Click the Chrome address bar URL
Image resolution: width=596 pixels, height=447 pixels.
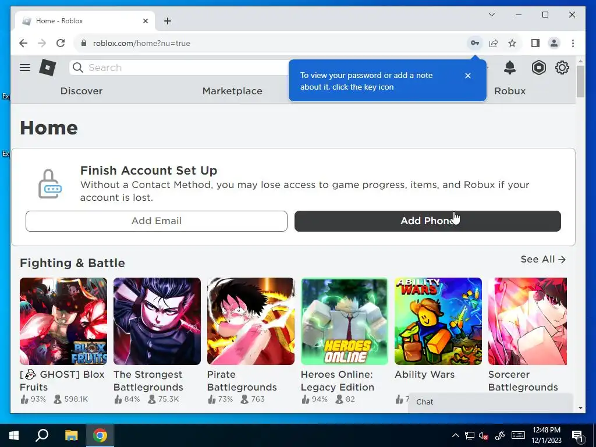(141, 43)
